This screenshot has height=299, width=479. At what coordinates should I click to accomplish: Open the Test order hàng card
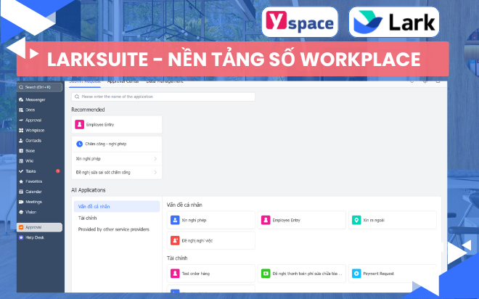211,274
